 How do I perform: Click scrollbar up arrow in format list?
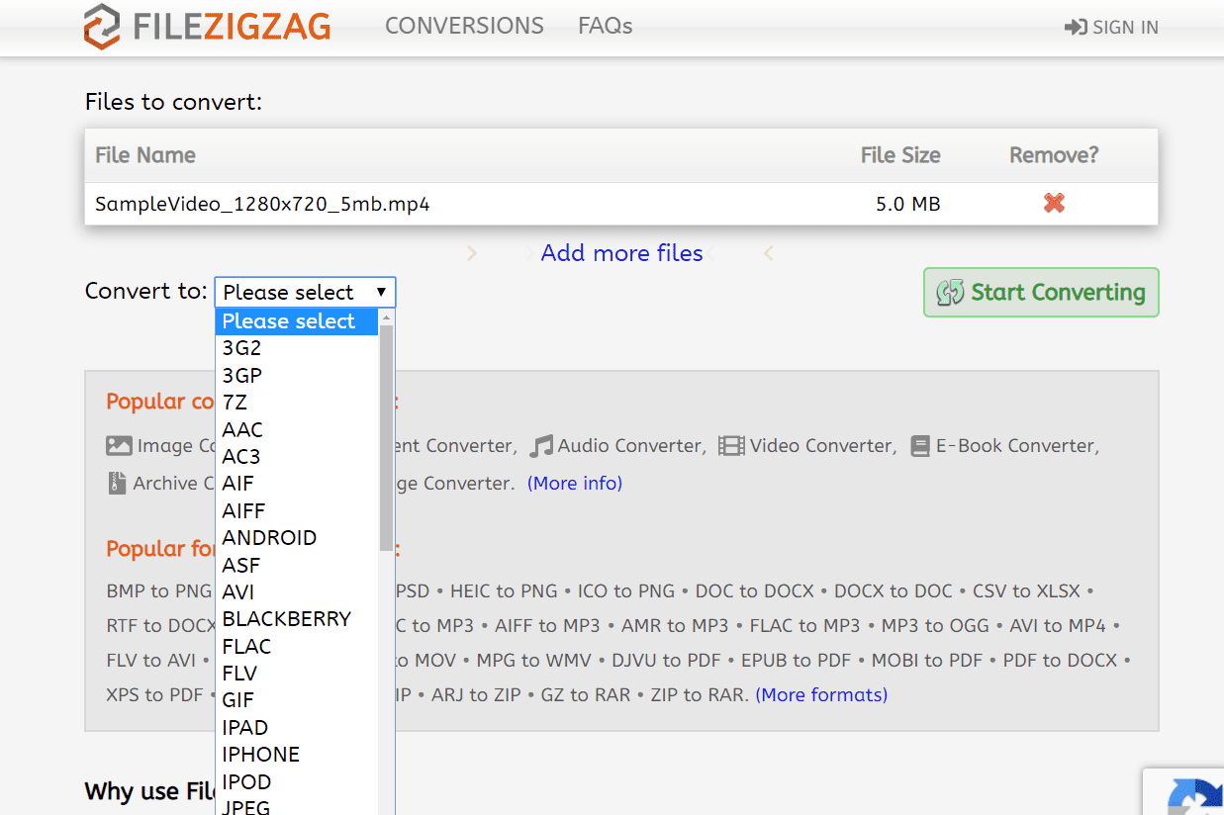coord(386,317)
